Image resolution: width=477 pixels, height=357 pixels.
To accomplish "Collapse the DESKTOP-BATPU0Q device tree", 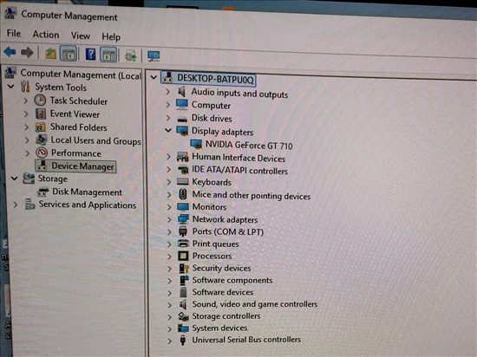I will pos(154,77).
